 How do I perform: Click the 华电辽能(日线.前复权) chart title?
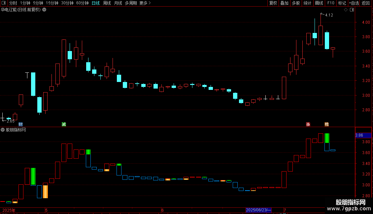coord(21,10)
